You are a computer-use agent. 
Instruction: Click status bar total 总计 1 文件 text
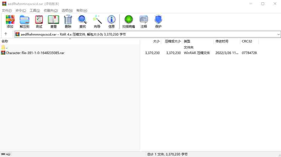(x=167, y=154)
